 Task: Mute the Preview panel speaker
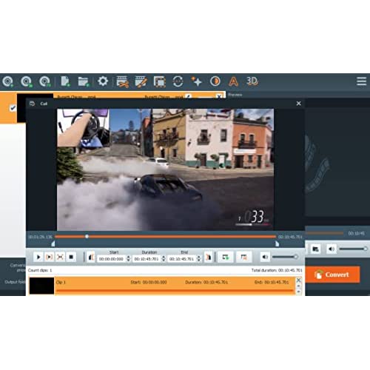[x=332, y=249]
